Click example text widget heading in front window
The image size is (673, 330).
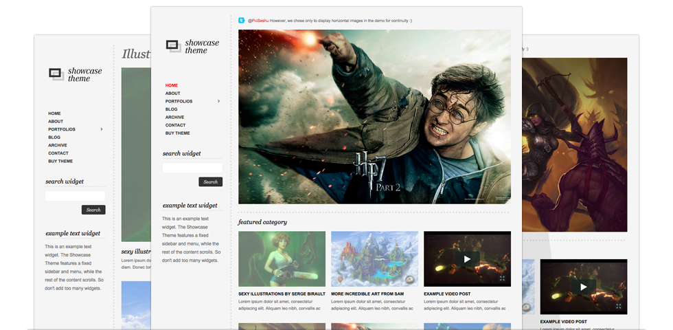190,206
